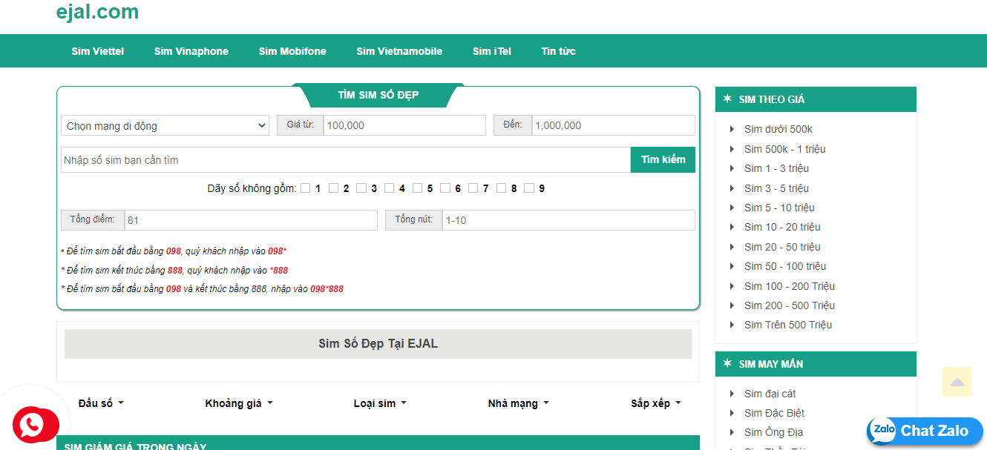Screen dimensions: 987x450
Task: Tick the checkbox for digit 6
Action: point(445,188)
